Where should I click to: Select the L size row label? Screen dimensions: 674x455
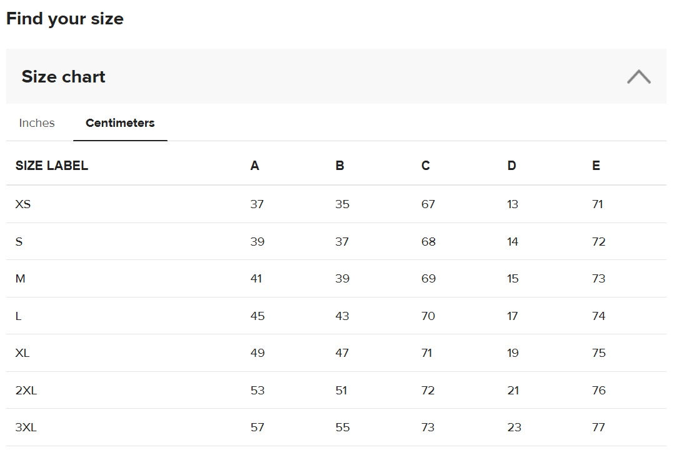(x=18, y=316)
